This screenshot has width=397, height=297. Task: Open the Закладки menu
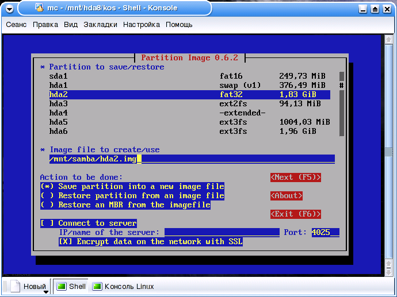100,25
